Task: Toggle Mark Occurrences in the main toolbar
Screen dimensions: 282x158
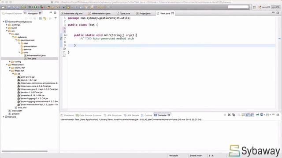Action: click(68, 7)
